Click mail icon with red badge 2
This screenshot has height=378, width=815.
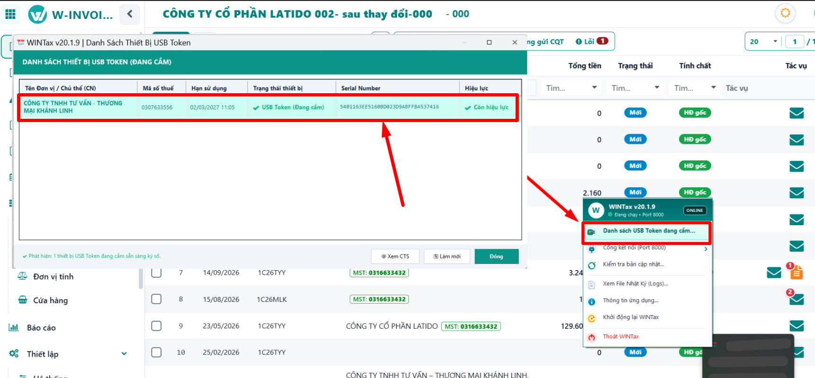pos(797,299)
